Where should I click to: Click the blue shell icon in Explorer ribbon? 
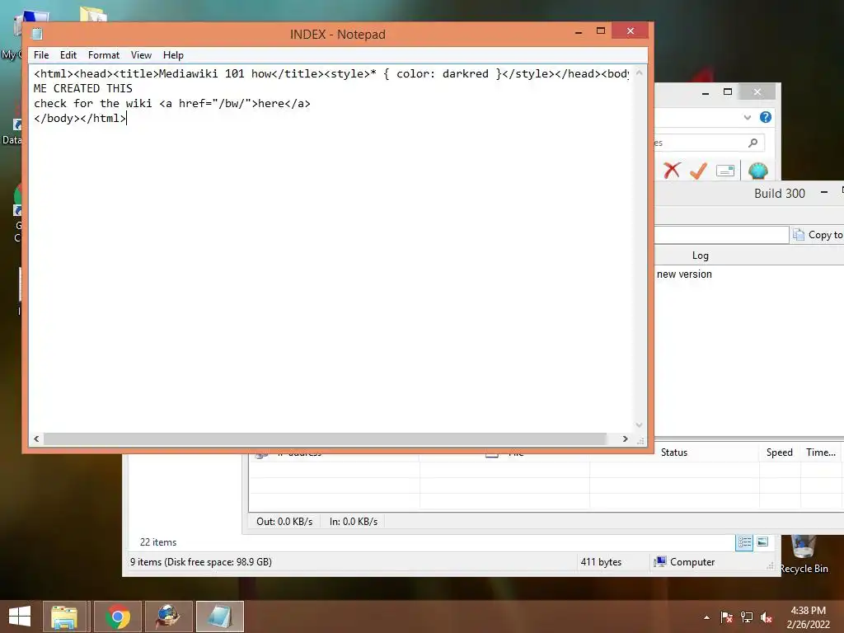[x=757, y=171]
